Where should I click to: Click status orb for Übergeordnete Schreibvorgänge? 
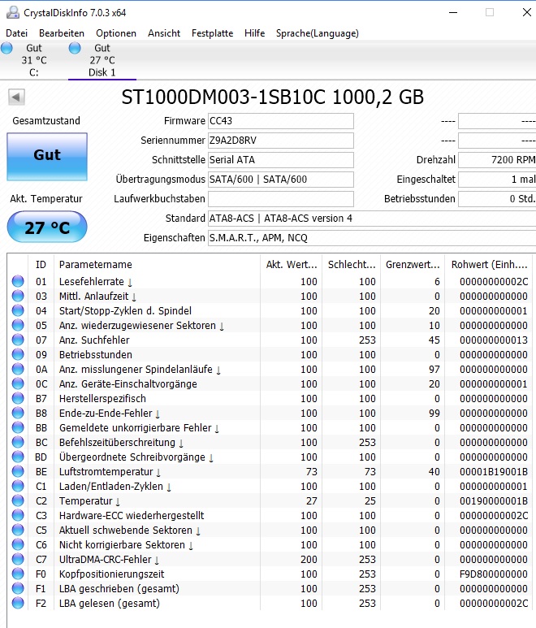tap(18, 457)
